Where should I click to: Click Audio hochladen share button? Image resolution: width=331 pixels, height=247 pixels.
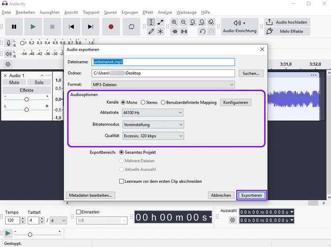[x=287, y=22]
